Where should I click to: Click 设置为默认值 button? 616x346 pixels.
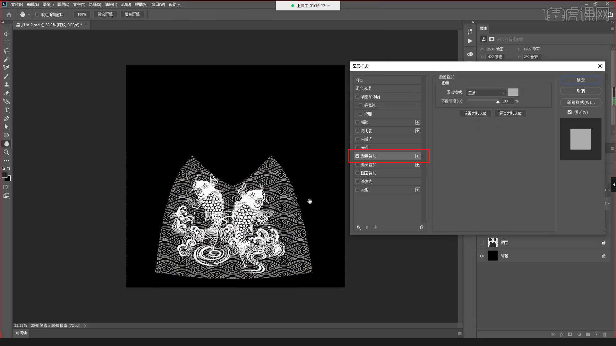(x=475, y=113)
